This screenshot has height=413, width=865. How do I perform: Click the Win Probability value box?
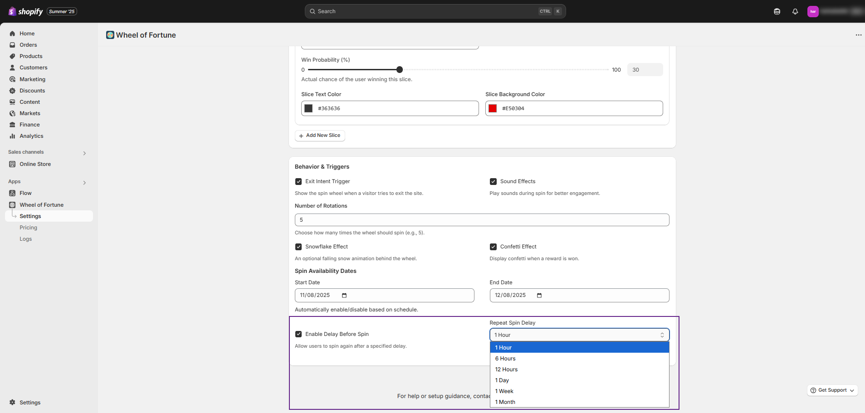[x=645, y=70]
